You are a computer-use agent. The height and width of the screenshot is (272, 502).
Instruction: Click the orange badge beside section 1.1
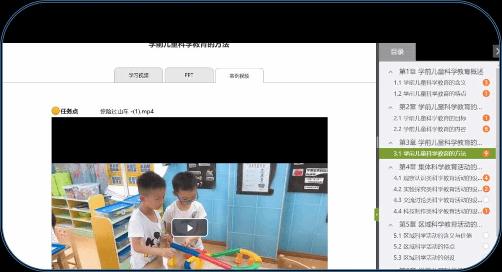click(486, 82)
